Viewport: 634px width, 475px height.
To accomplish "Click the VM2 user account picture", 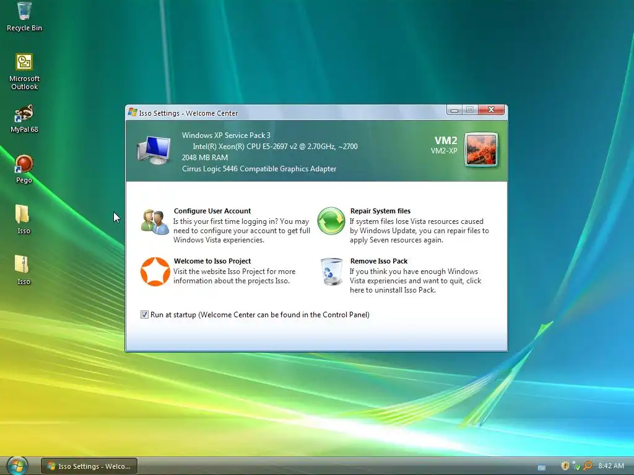I will [x=481, y=150].
